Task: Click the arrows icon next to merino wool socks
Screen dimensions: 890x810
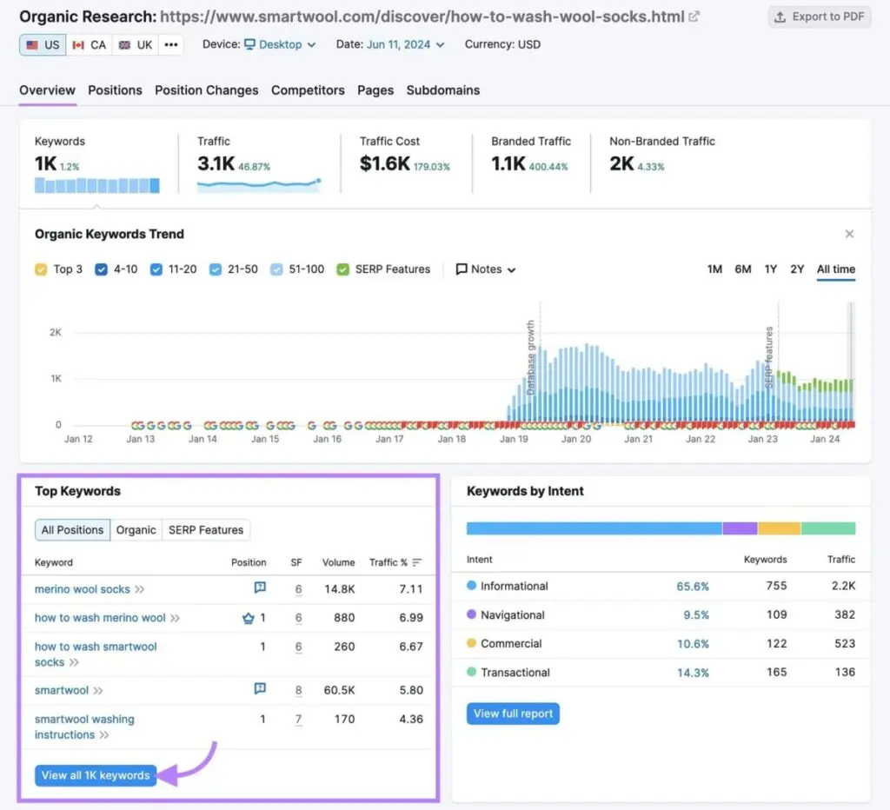Action: tap(140, 589)
